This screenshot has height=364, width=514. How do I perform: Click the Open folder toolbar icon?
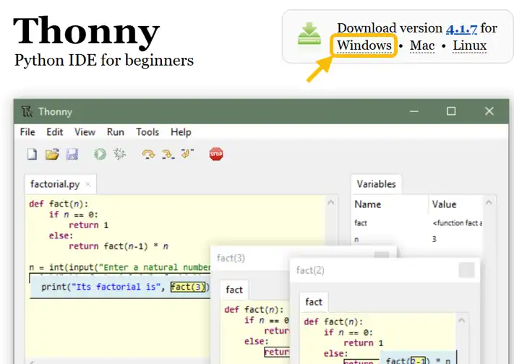[52, 154]
